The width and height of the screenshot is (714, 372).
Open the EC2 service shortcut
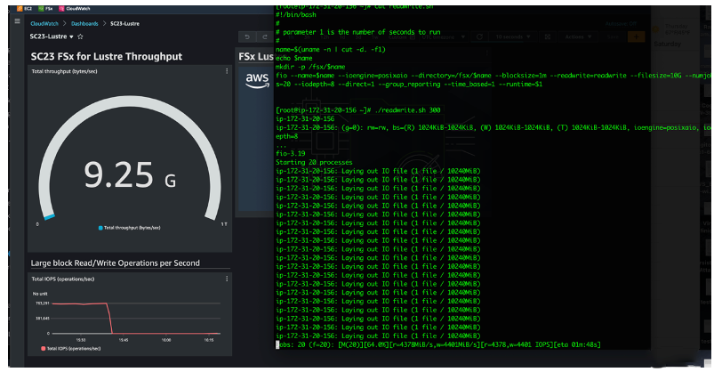tap(25, 9)
